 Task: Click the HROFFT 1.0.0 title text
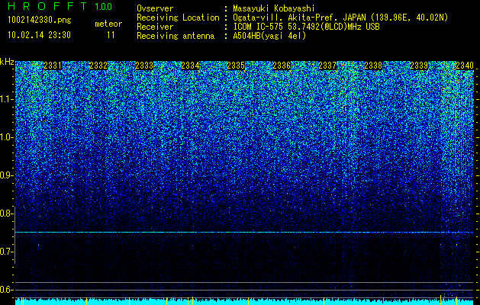(x=60, y=6)
